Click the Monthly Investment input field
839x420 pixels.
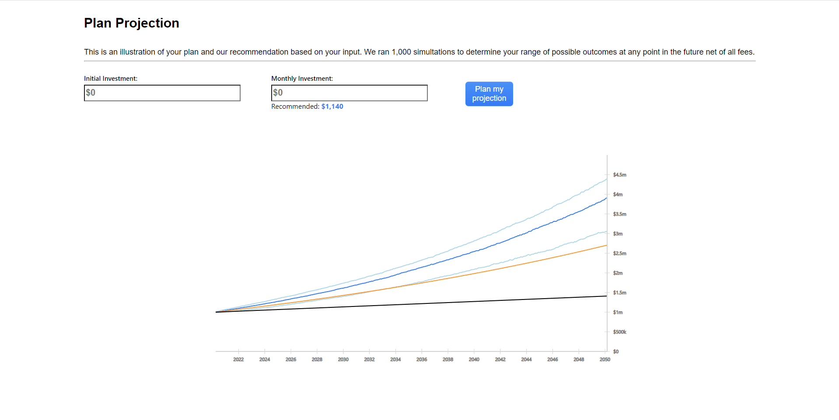(x=349, y=93)
